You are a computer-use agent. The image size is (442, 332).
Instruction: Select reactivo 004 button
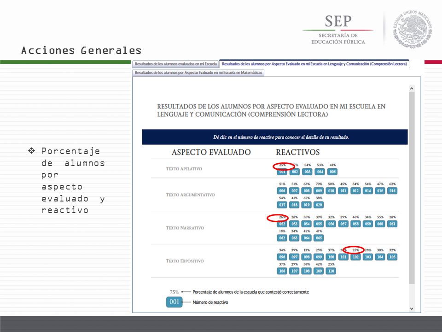click(320, 172)
